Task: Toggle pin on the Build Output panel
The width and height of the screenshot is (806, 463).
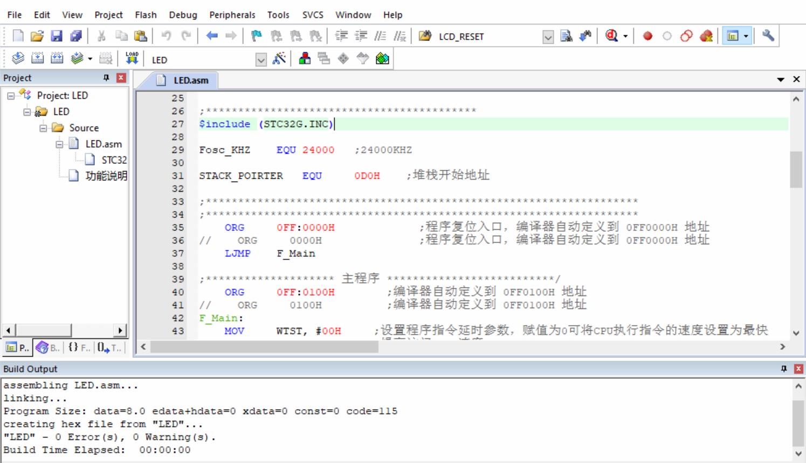Action: 784,369
